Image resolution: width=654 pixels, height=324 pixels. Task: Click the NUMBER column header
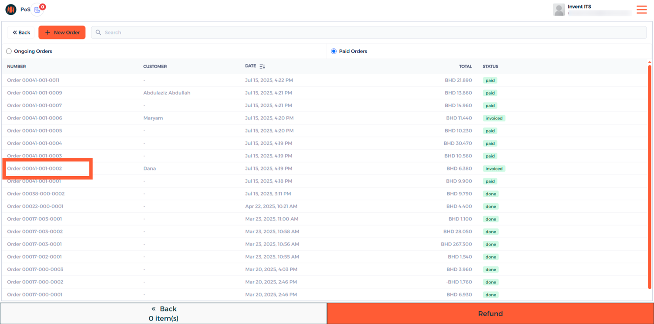17,67
